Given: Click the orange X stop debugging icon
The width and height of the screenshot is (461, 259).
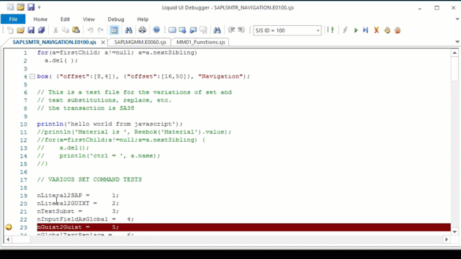Looking at the screenshot, I should [376, 30].
